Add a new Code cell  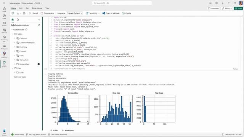[54, 130]
